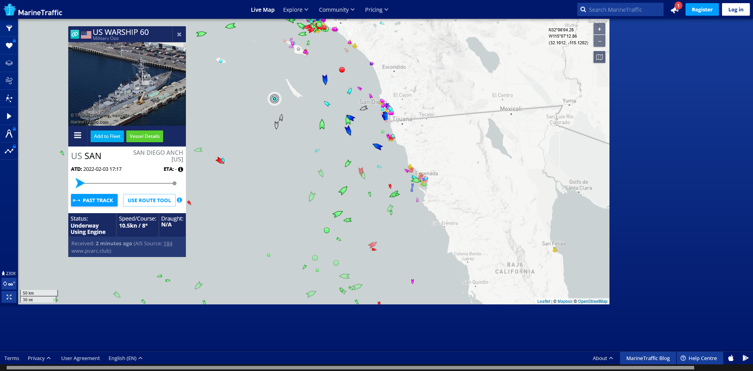The width and height of the screenshot is (753, 371).
Task: Open notifications megaphone icon
Action: point(675,10)
